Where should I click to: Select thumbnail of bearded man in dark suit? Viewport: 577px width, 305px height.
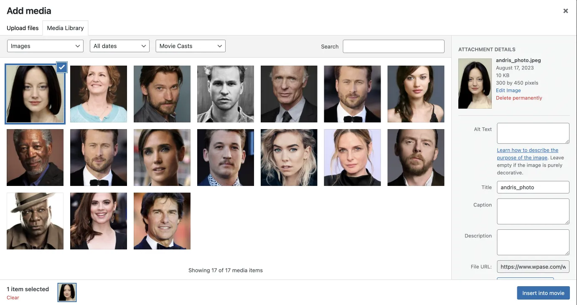(x=416, y=158)
